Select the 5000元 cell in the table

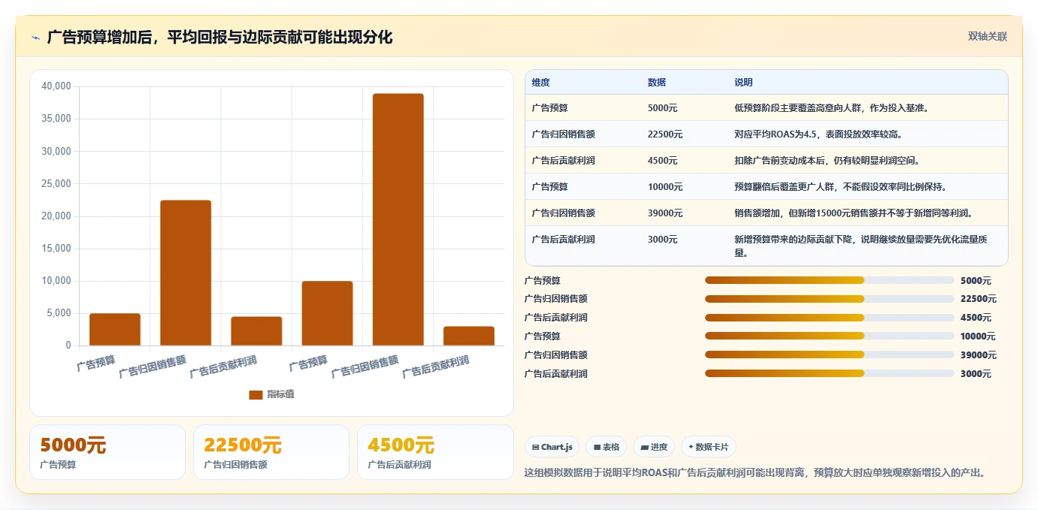tap(662, 108)
